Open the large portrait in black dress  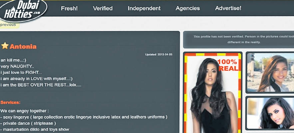coord(213,93)
